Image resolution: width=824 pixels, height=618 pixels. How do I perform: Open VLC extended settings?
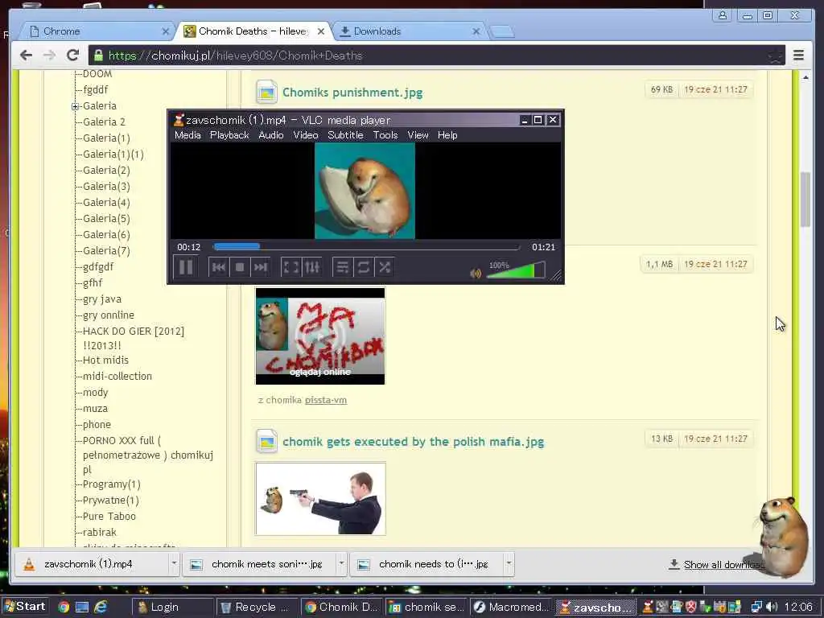click(311, 267)
